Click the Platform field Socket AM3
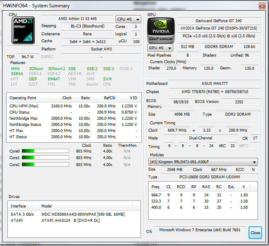This screenshot has width=269, height=246. (101, 49)
